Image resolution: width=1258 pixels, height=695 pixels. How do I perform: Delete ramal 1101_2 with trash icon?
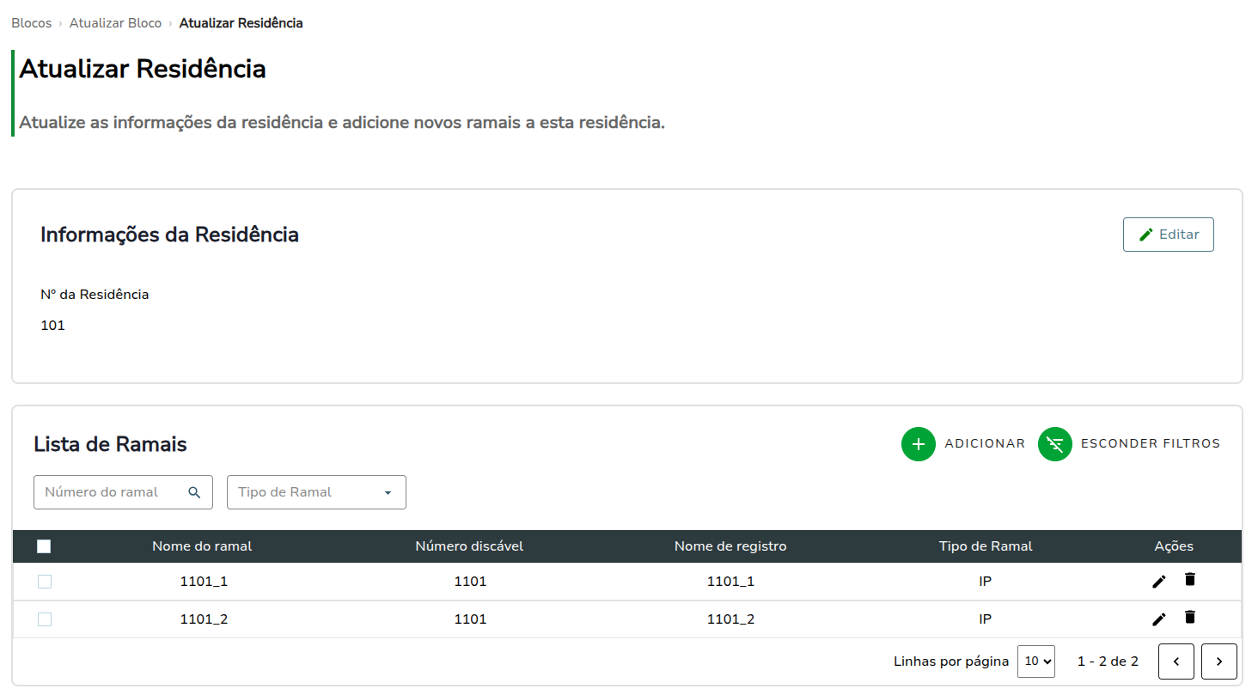(x=1189, y=618)
